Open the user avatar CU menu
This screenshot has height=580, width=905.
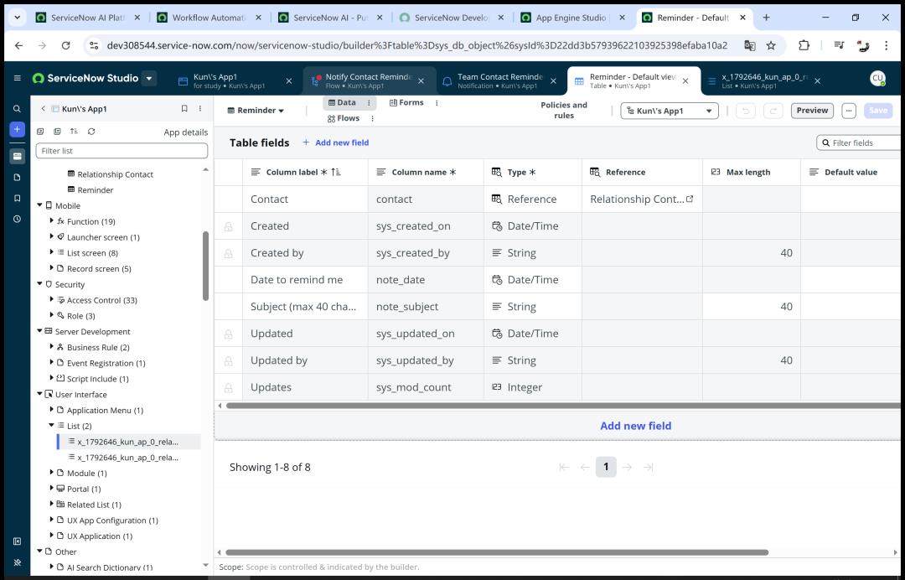pyautogui.click(x=877, y=79)
